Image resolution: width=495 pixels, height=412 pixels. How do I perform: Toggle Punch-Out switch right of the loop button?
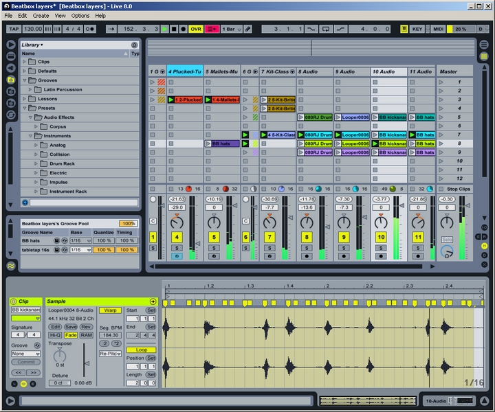(340, 29)
